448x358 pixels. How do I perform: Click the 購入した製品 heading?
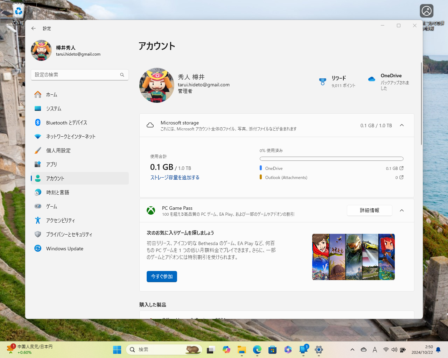(153, 305)
